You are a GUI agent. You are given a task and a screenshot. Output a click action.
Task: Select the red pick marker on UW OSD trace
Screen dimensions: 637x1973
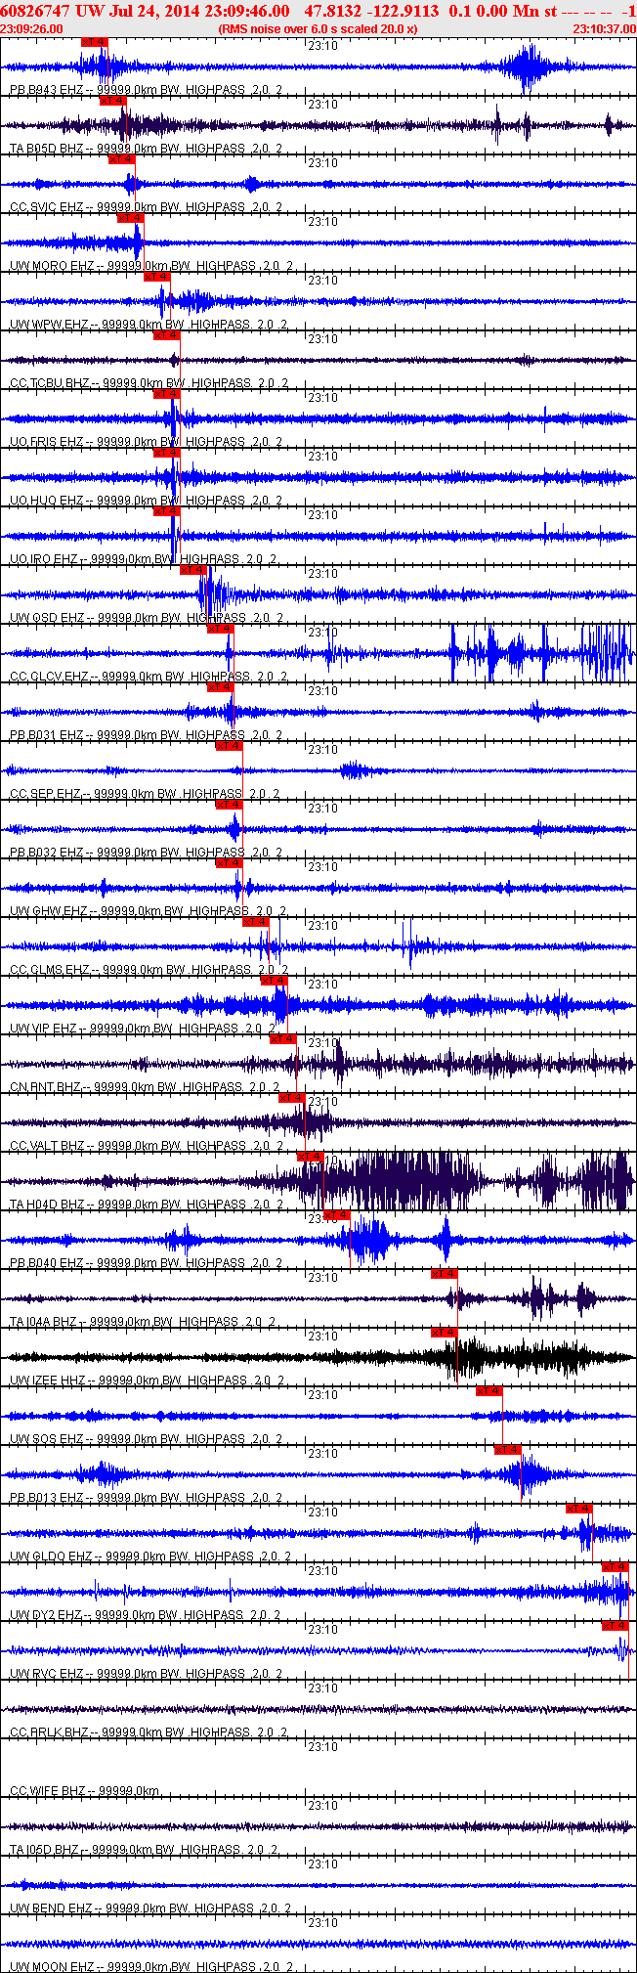194,570
